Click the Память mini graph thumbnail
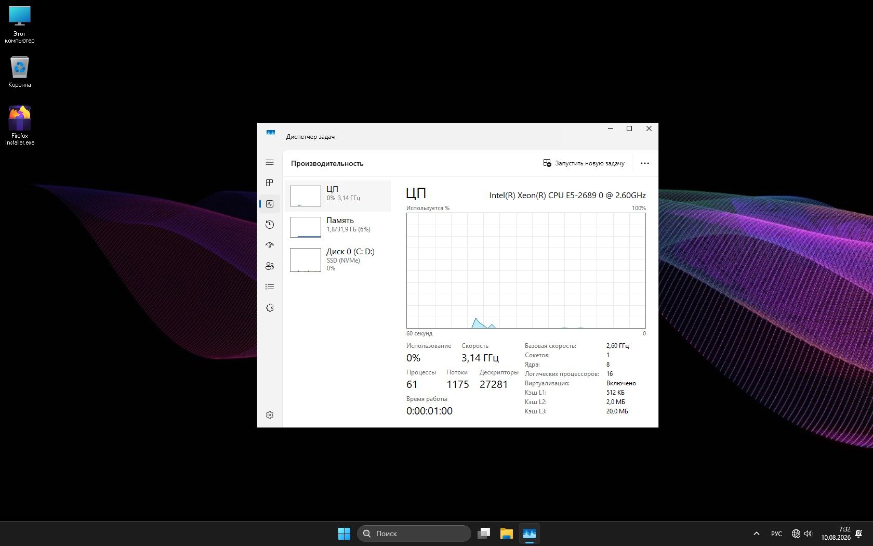The image size is (873, 546). pyautogui.click(x=306, y=227)
